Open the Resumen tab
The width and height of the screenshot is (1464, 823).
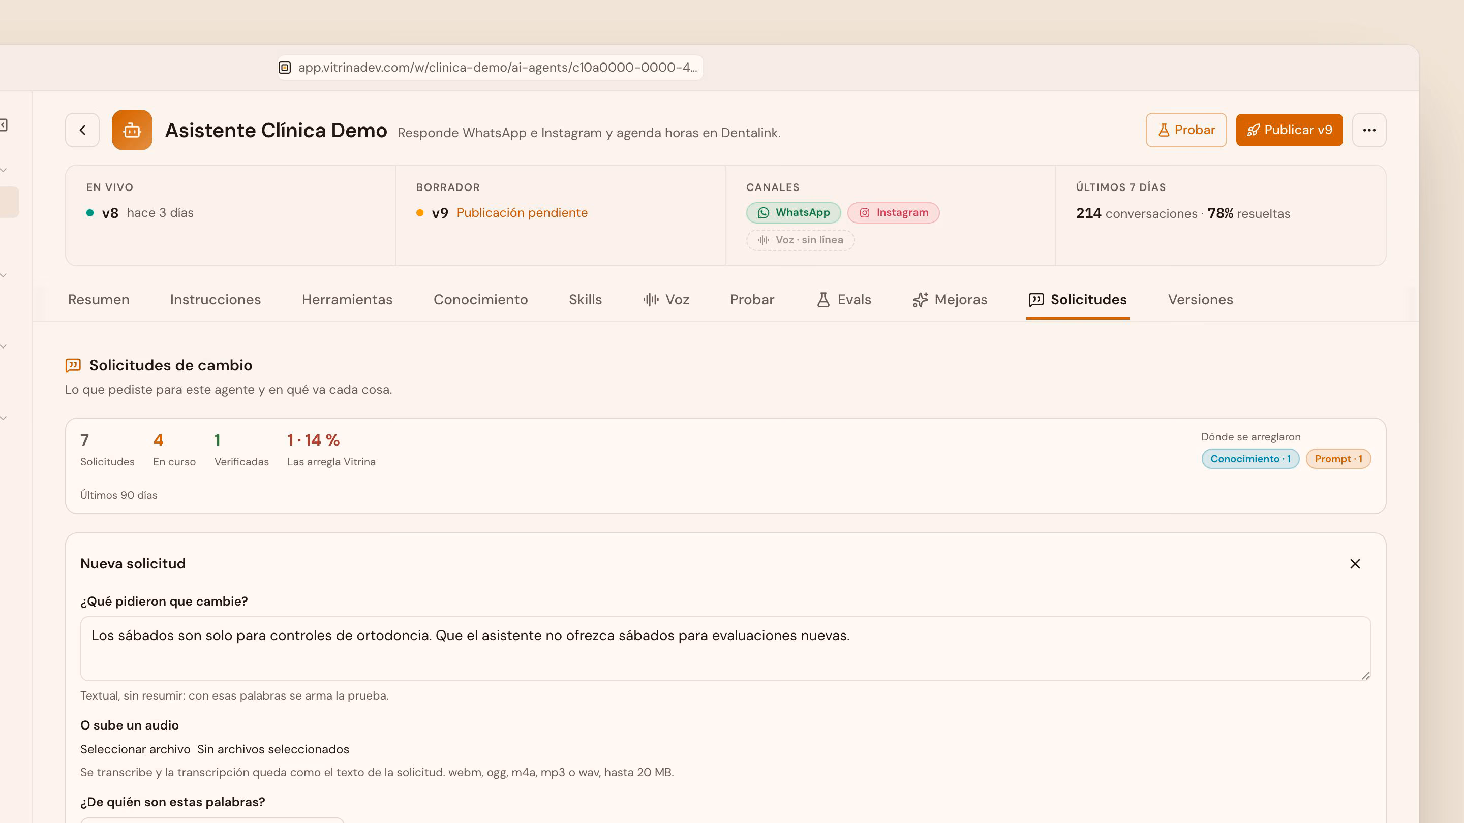[x=99, y=299]
